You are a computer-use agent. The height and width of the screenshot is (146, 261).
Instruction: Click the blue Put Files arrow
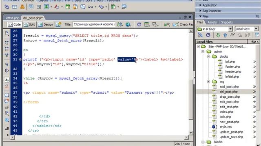pyautogui.click(x=225, y=35)
